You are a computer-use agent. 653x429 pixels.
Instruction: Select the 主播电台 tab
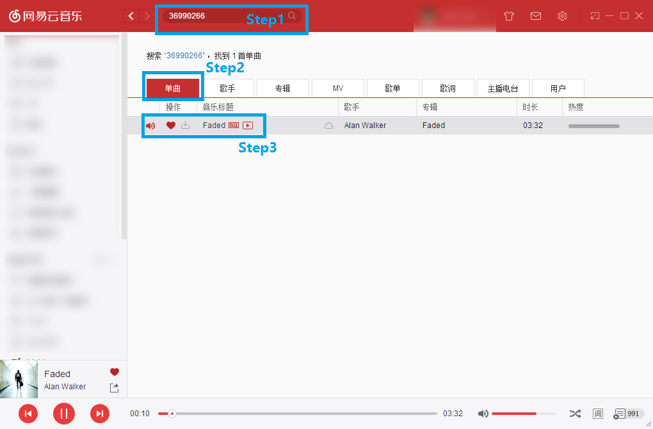click(x=503, y=88)
